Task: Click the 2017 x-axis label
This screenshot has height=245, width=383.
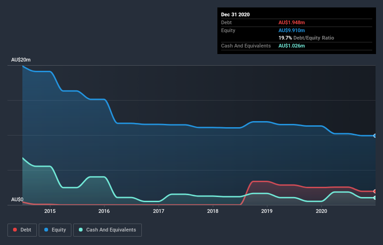Action: point(159,211)
